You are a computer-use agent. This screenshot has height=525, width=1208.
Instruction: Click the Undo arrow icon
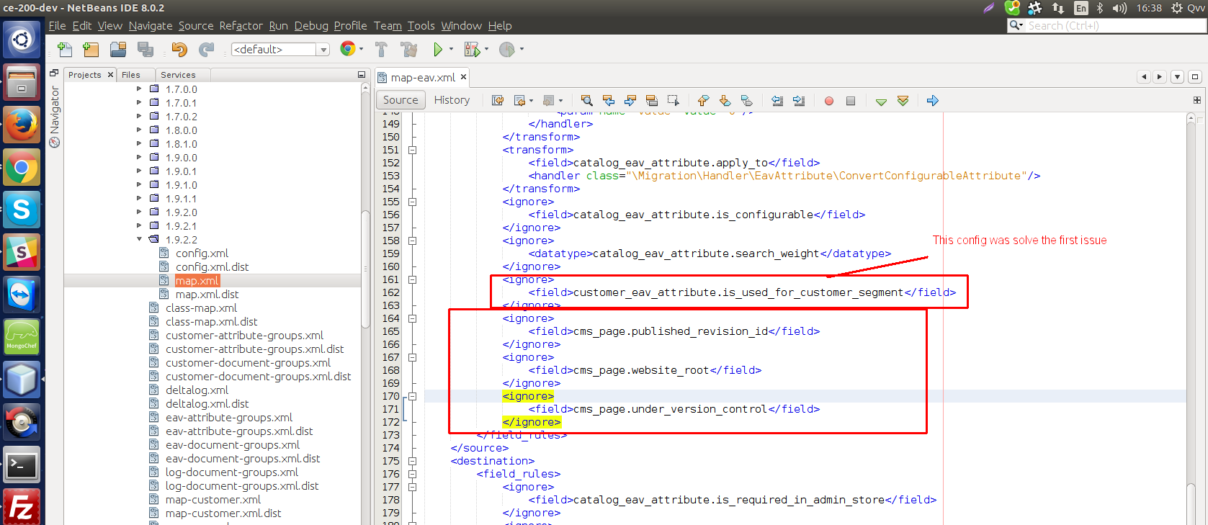click(179, 50)
